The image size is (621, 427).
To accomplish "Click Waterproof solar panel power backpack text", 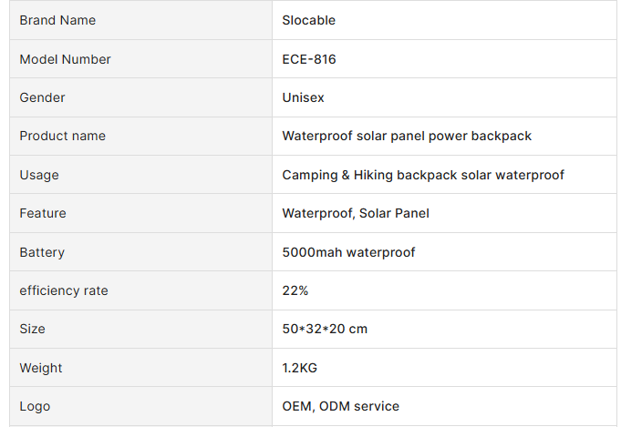I will [x=407, y=136].
